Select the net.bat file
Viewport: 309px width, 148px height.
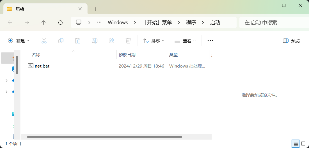[x=42, y=66]
